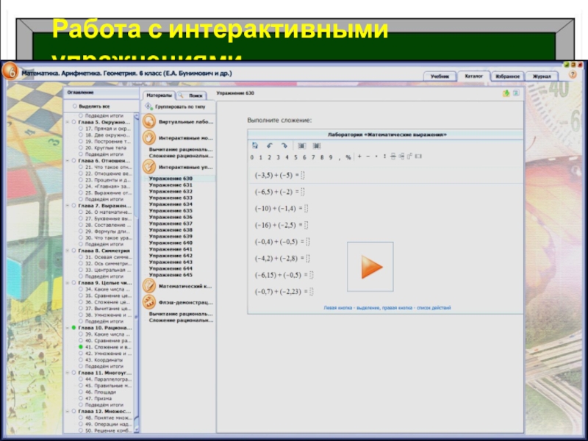
Task: Insert digit 9 from number row
Action: [x=330, y=157]
